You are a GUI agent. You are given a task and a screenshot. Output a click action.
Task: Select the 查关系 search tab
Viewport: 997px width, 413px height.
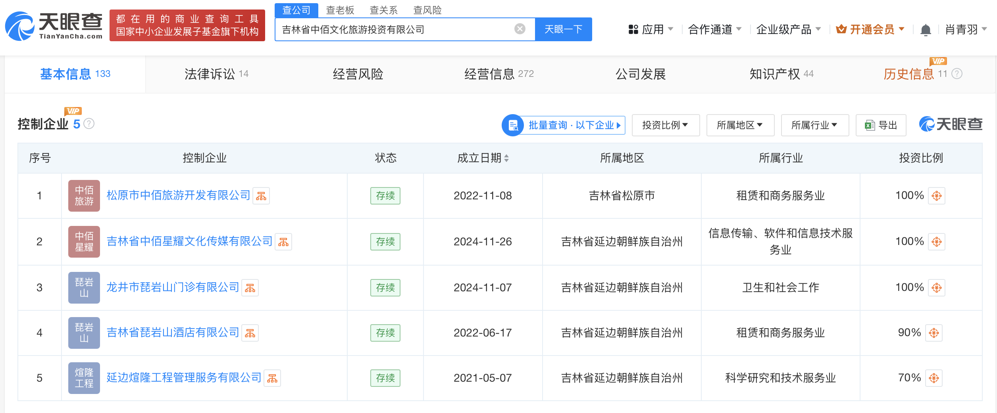(384, 10)
